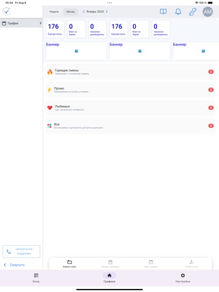This screenshot has height=292, width=219.
Task: Go to previous month arrow
Action: (83, 12)
